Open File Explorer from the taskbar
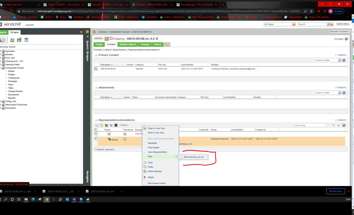The width and height of the screenshot is (354, 215). pos(26,199)
